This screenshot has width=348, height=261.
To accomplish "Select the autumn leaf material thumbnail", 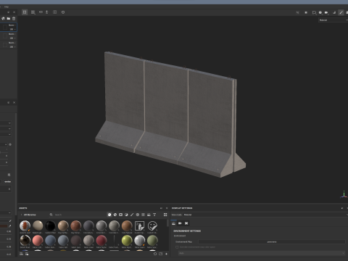I will tap(25, 226).
